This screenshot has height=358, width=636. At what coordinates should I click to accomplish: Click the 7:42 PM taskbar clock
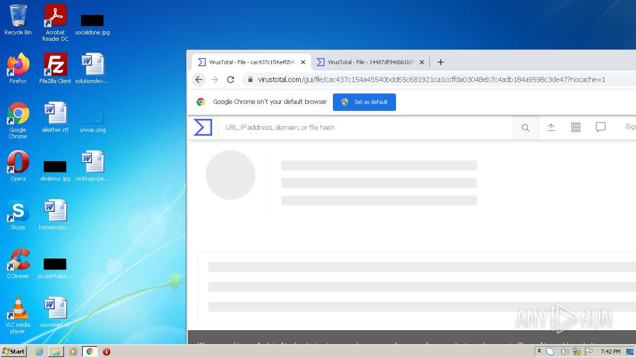(x=610, y=352)
